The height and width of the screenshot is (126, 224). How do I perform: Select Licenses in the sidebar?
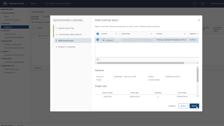(15, 27)
